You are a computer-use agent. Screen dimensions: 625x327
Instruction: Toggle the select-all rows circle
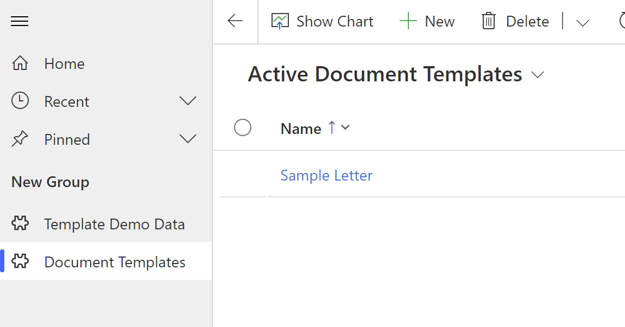click(x=243, y=128)
